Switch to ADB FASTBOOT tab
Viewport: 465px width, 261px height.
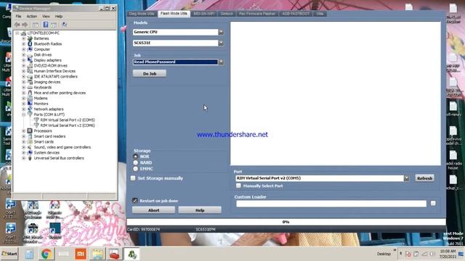(x=296, y=14)
